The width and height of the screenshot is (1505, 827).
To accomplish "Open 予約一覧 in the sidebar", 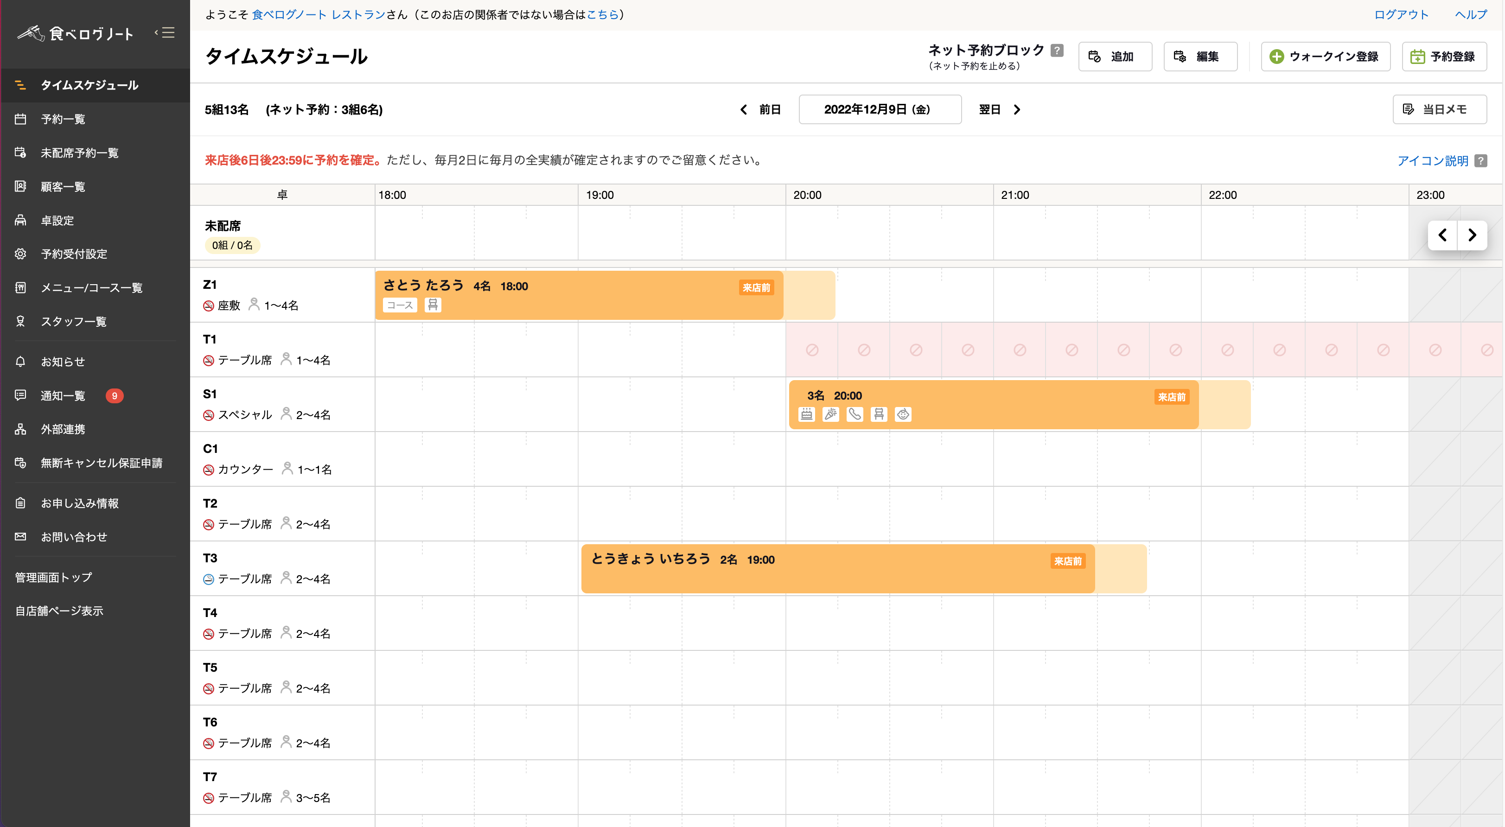I will (x=63, y=119).
